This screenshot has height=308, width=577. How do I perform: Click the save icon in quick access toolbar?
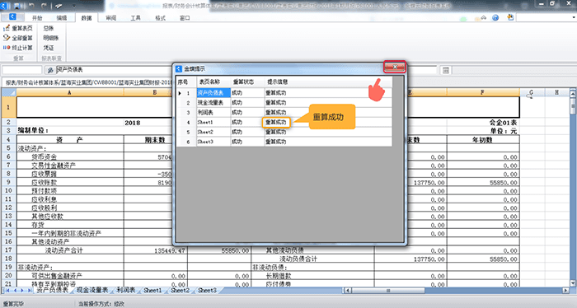click(17, 6)
